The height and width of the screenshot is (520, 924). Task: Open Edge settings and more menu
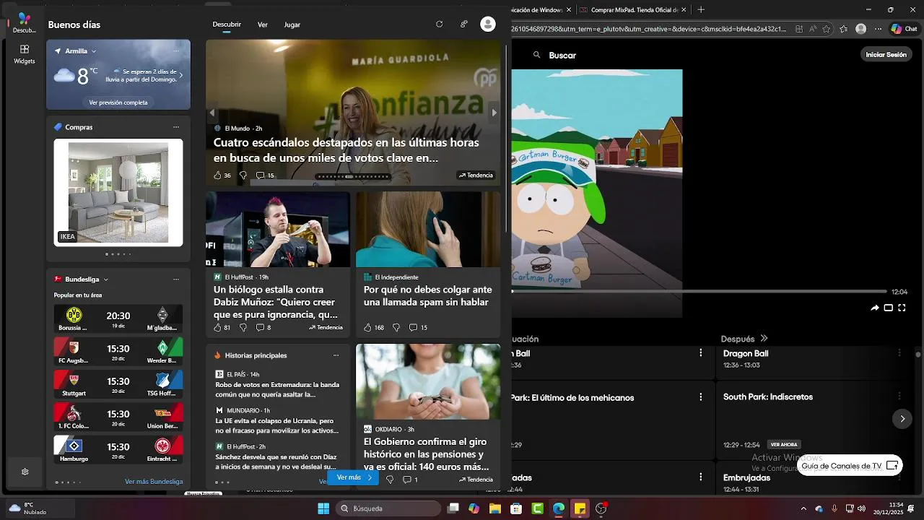point(879,29)
